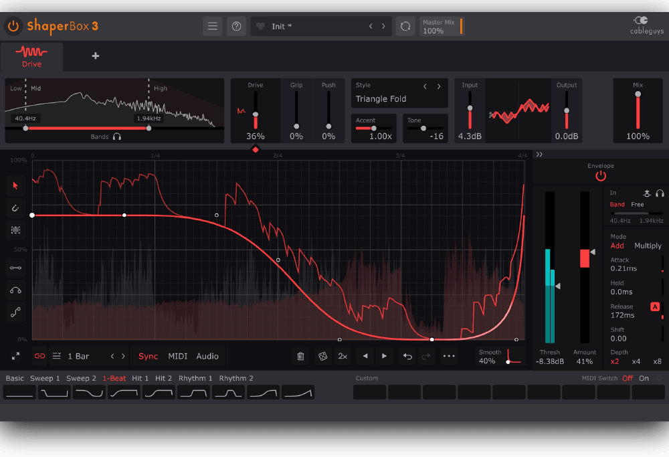Open the hamburger menu
669x457 pixels.
tap(213, 27)
